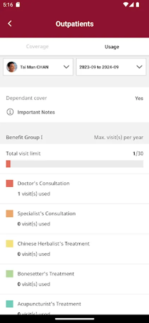The width and height of the screenshot is (149, 323).
Task: Expand the date range chevron
Action: [x=140, y=67]
